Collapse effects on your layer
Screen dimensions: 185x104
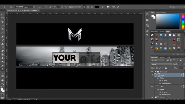pyautogui.click(x=184, y=86)
